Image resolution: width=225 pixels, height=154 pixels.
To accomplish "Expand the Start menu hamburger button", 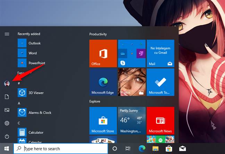I will [7, 34].
